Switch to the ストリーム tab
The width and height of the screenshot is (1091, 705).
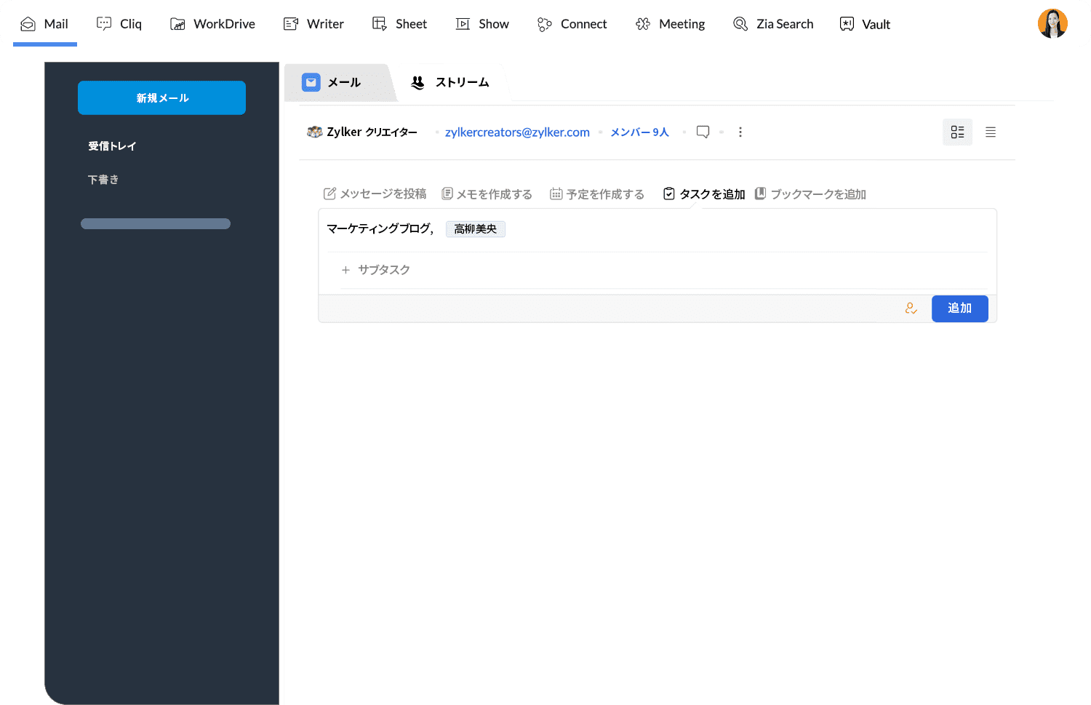tap(450, 82)
